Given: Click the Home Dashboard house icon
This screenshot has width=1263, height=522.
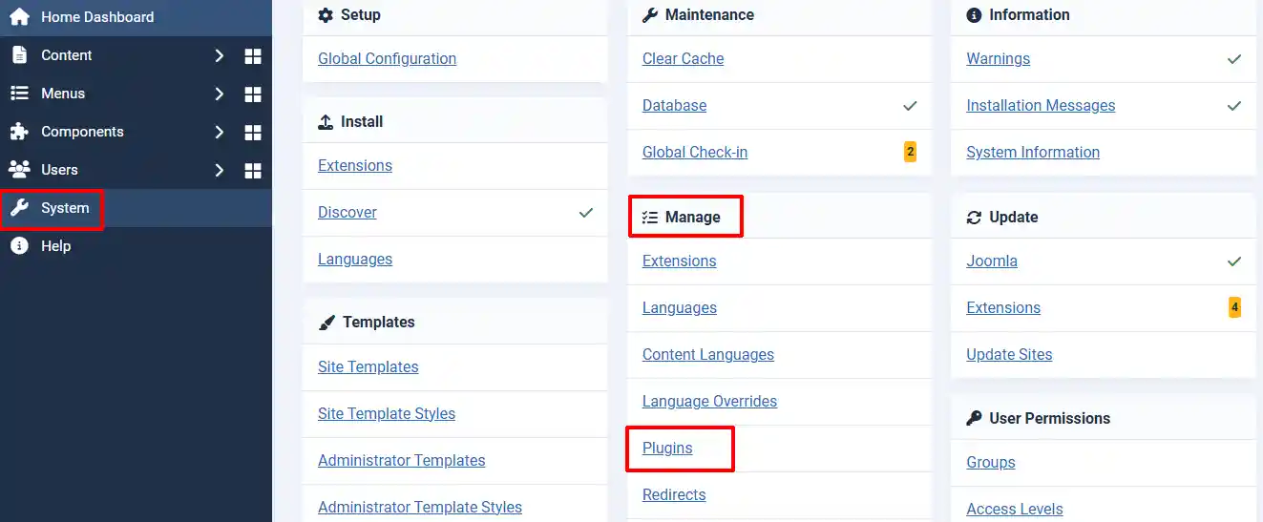Looking at the screenshot, I should coord(19,16).
